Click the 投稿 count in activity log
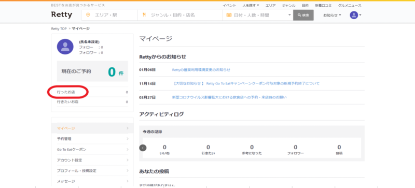 click(x=339, y=149)
